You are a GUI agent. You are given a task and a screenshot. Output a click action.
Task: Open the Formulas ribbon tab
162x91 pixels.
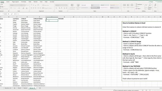tap(24, 2)
